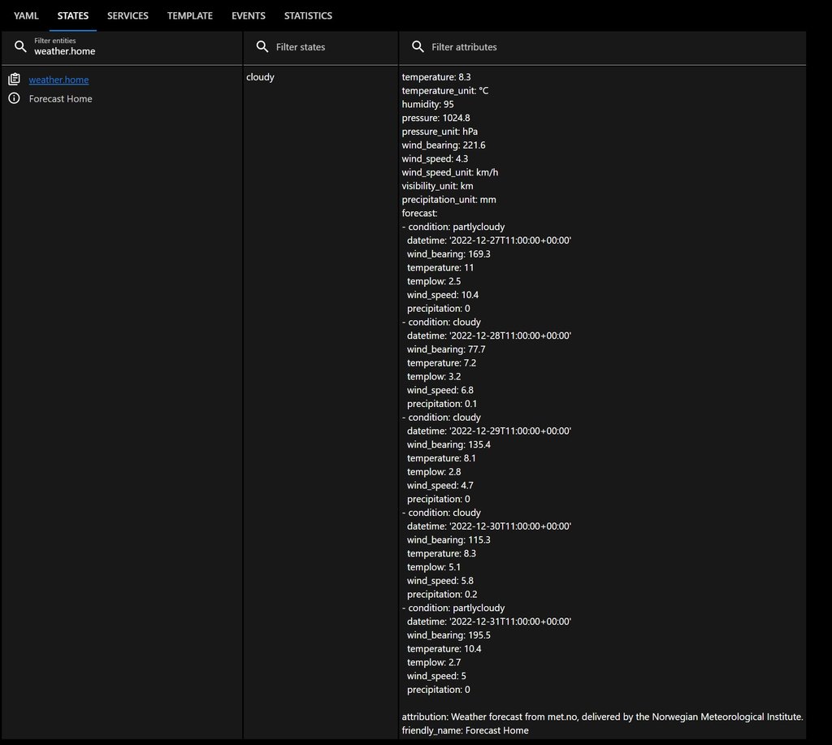
Task: Open the weather.home entity link
Action: [x=58, y=80]
